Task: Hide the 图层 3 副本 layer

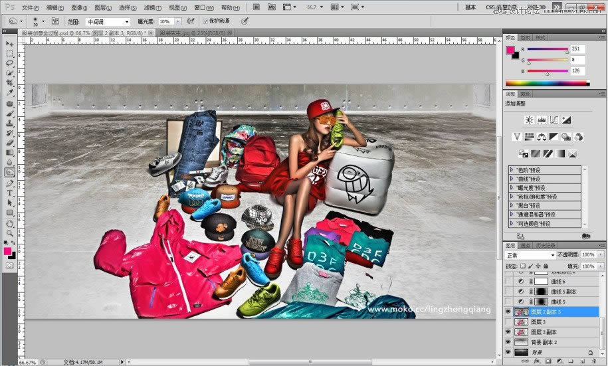Action: (x=508, y=331)
